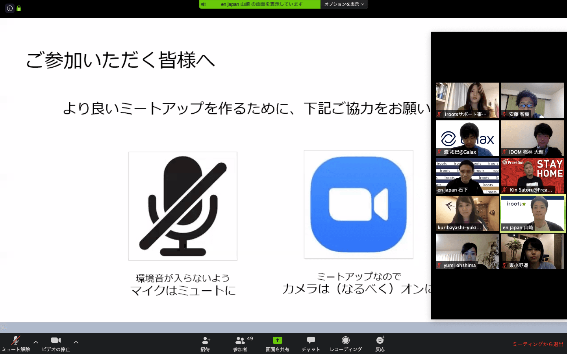Unmute the microphone in the toolbar
Viewport: 567px width, 354px height.
pyautogui.click(x=16, y=341)
